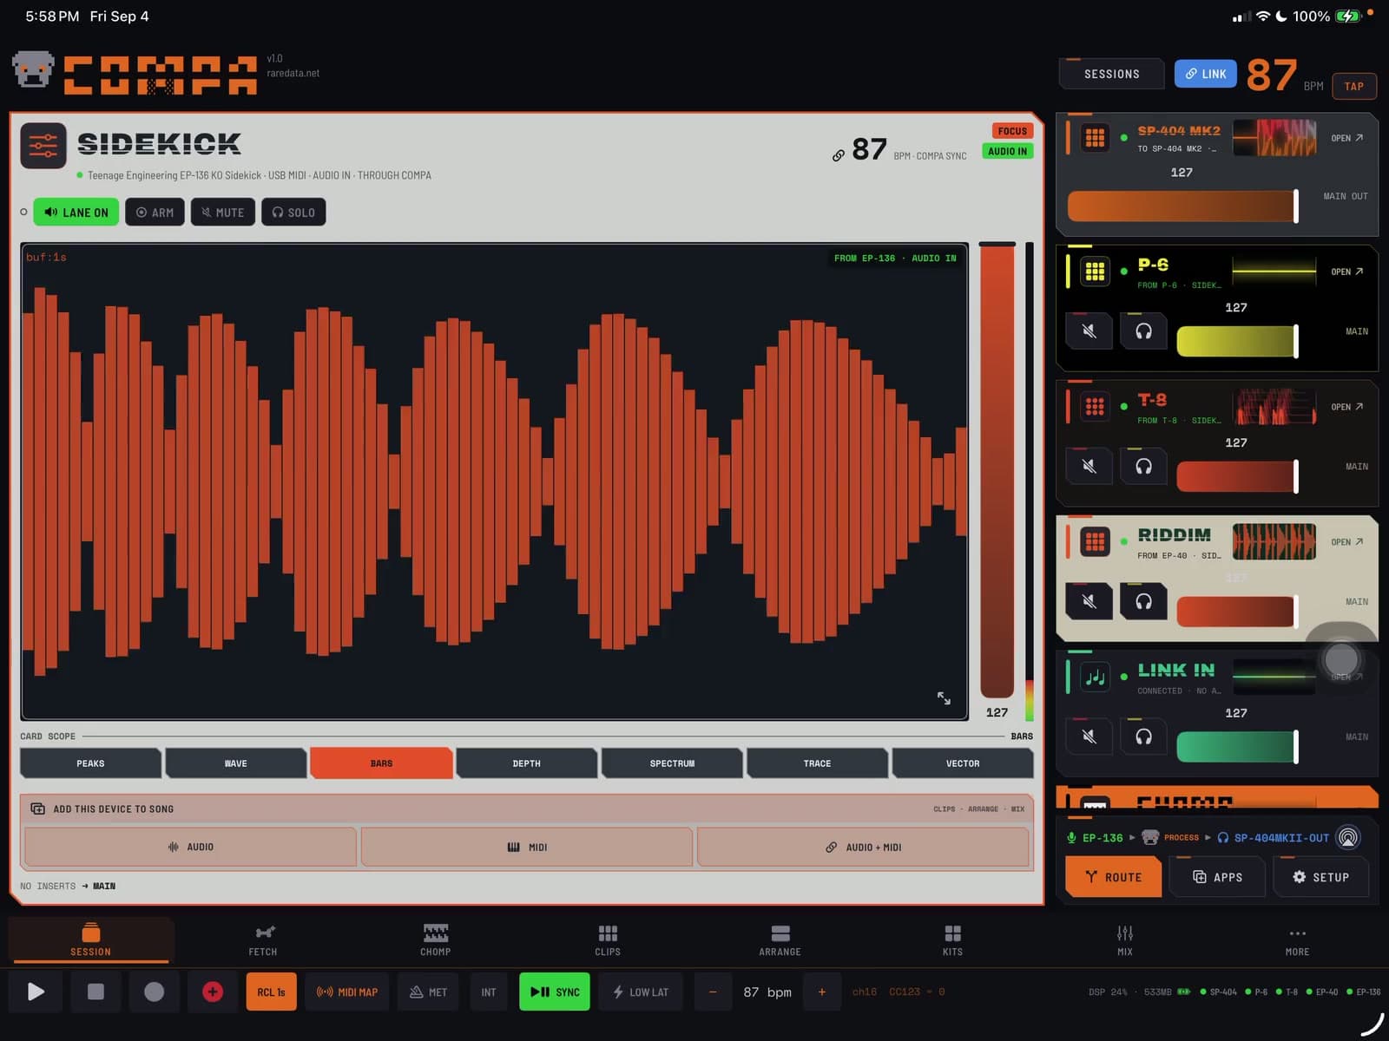Select WAVE scope mode

[235, 763]
